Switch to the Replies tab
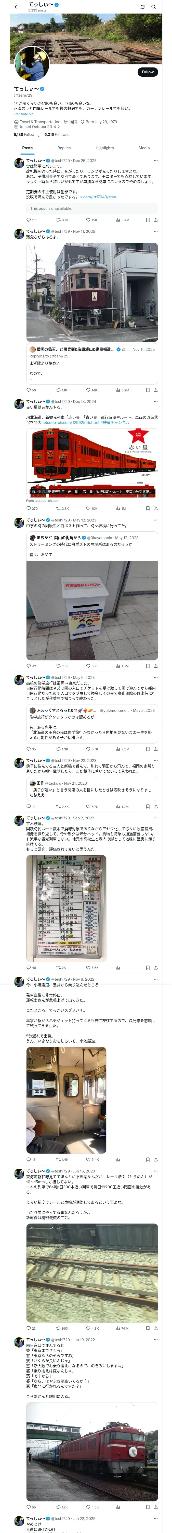Viewport: 172px width, 1533px height. pos(64,148)
